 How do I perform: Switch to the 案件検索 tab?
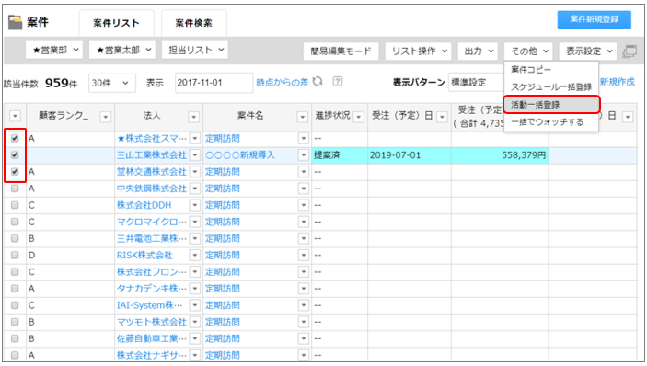pyautogui.click(x=193, y=23)
